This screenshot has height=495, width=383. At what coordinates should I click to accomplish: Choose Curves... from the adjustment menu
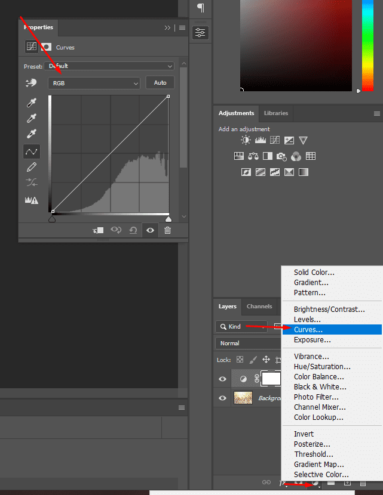pos(308,329)
